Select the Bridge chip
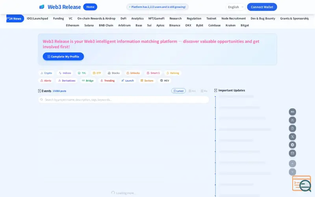 coord(88,81)
